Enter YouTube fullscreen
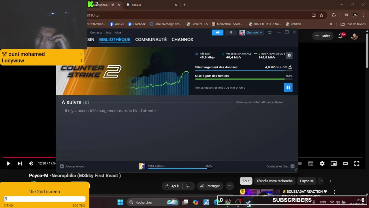The image size is (369, 208). 357,164
